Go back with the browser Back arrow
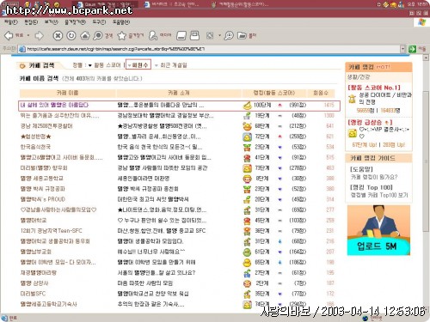The image size is (430, 322). (x=9, y=35)
